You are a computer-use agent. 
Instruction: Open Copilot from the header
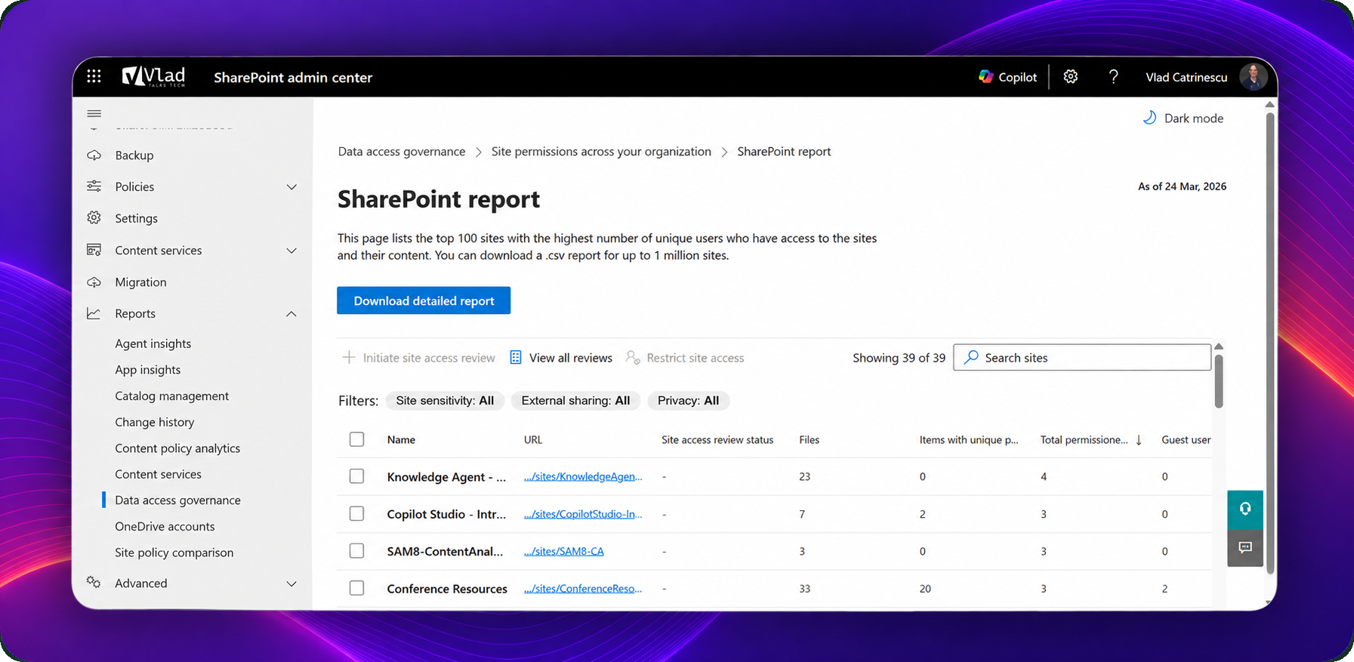point(1007,77)
